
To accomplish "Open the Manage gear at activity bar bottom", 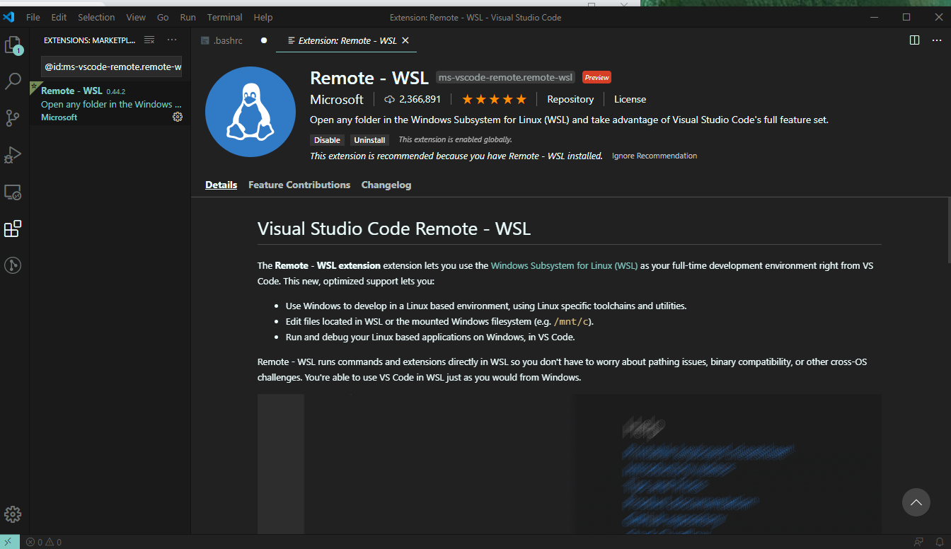I will pyautogui.click(x=13, y=514).
